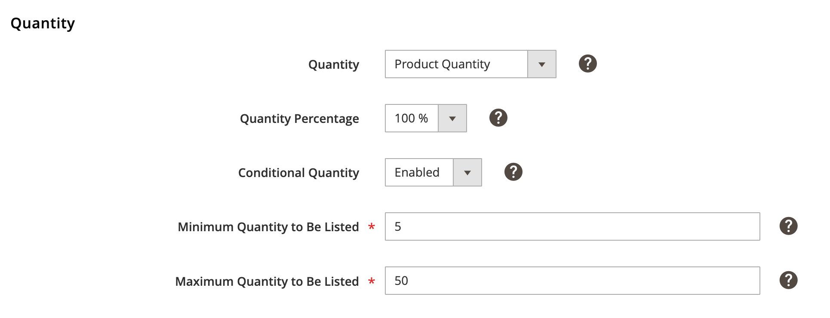Open Minimum Quantity to Be Listed help
This screenshot has width=830, height=318.
[x=788, y=226]
